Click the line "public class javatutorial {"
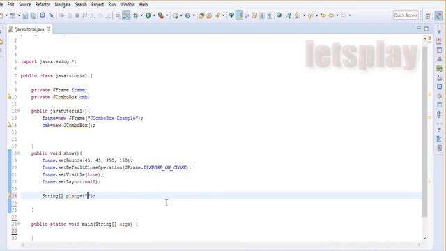This screenshot has width=446, height=251. pos(56,76)
